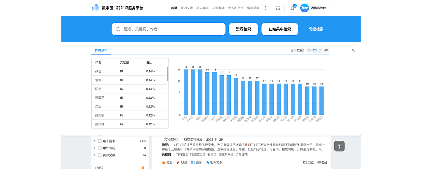Click 航空工程进展 journal name

(x=194, y=140)
